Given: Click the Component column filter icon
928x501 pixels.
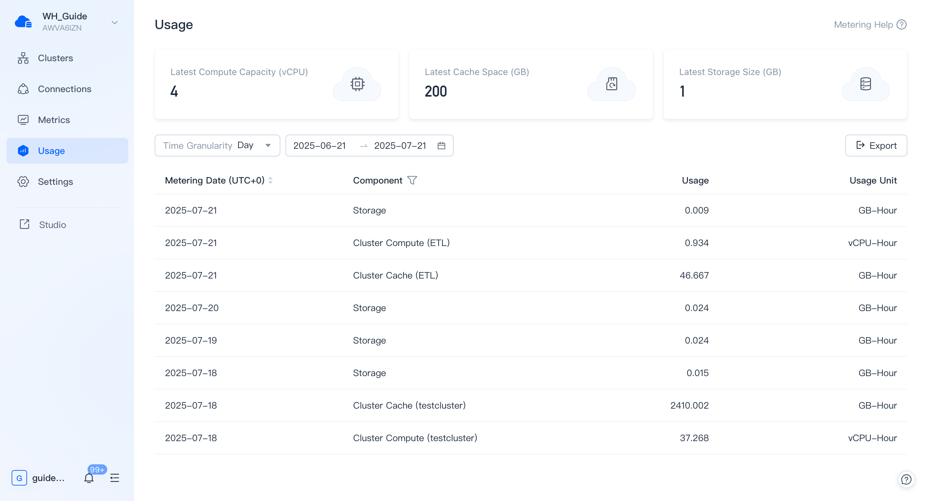Looking at the screenshot, I should tap(412, 180).
